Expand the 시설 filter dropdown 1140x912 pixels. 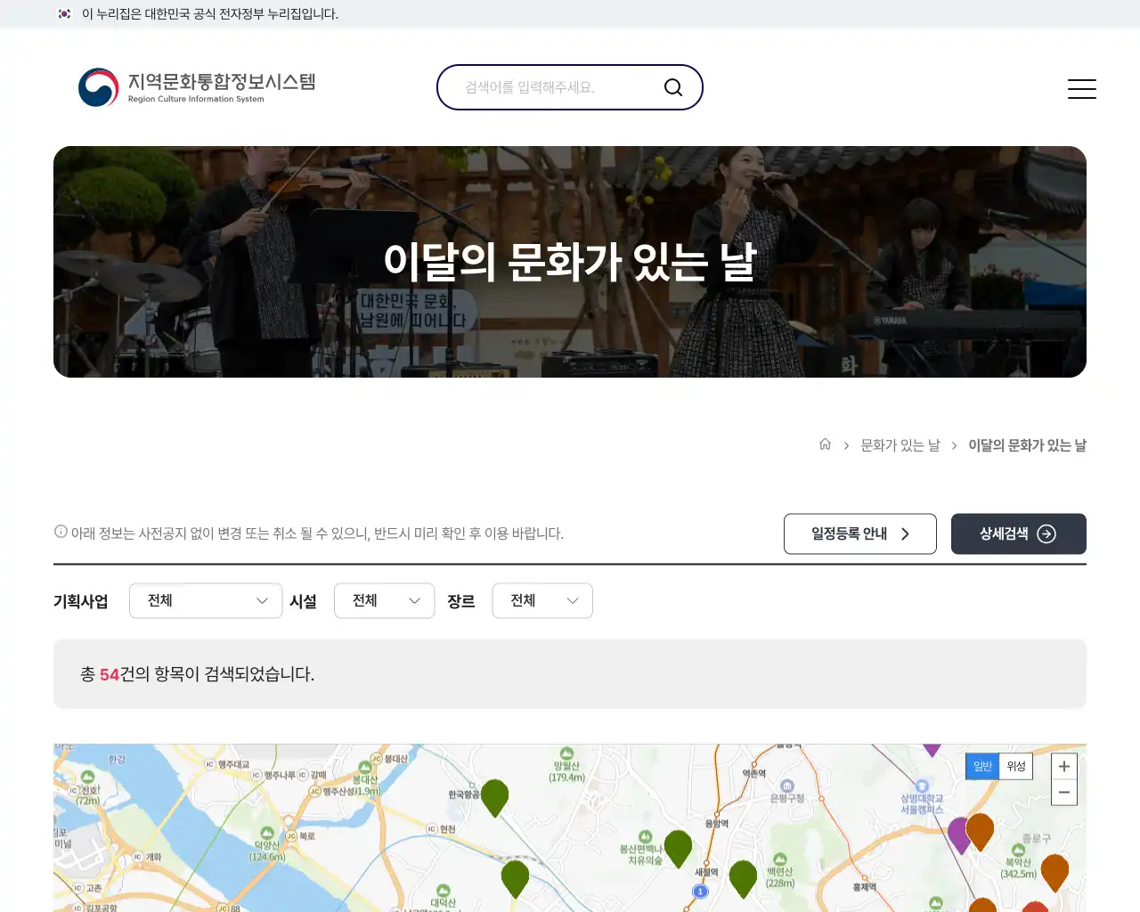click(x=384, y=600)
